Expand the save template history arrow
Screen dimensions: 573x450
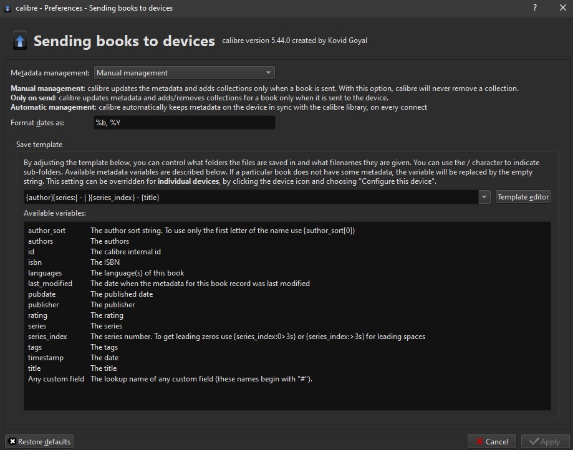[484, 197]
